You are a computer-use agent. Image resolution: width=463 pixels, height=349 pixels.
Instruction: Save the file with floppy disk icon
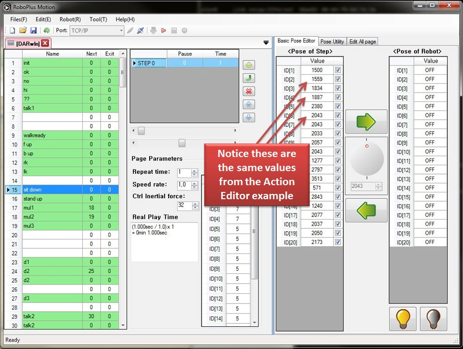[x=33, y=31]
